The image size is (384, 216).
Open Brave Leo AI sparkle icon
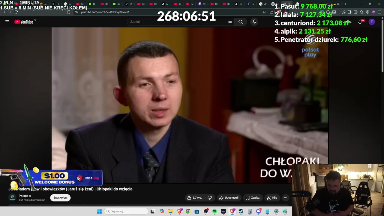[361, 12]
